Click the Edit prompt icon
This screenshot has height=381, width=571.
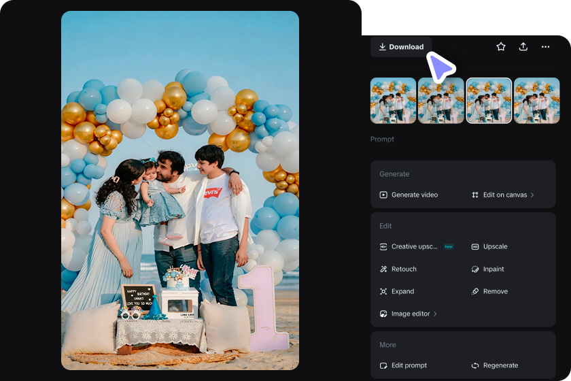[383, 365]
